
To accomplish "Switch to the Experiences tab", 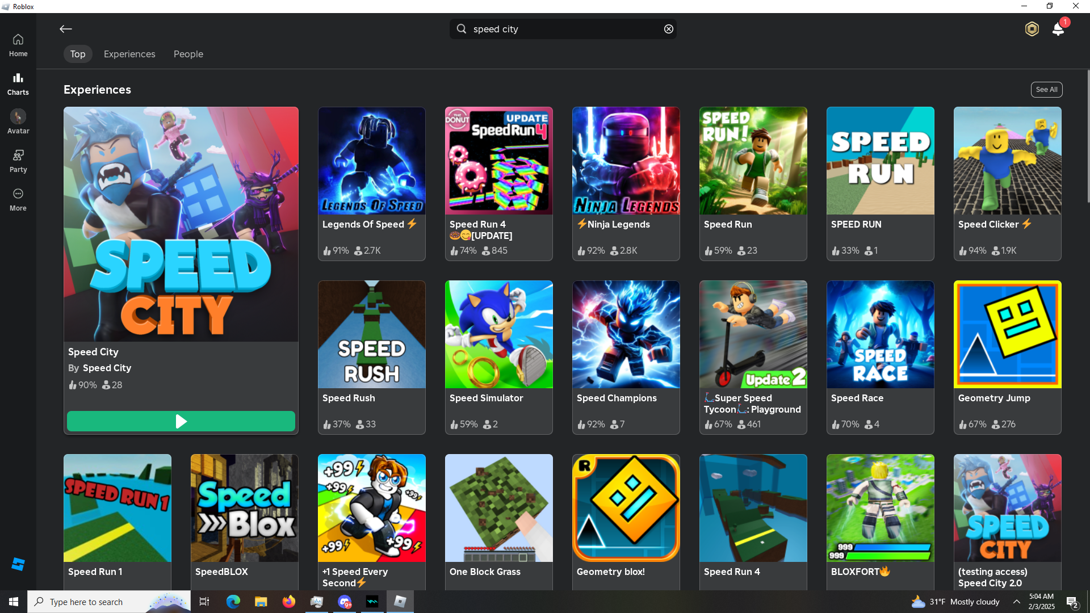I will pyautogui.click(x=129, y=54).
